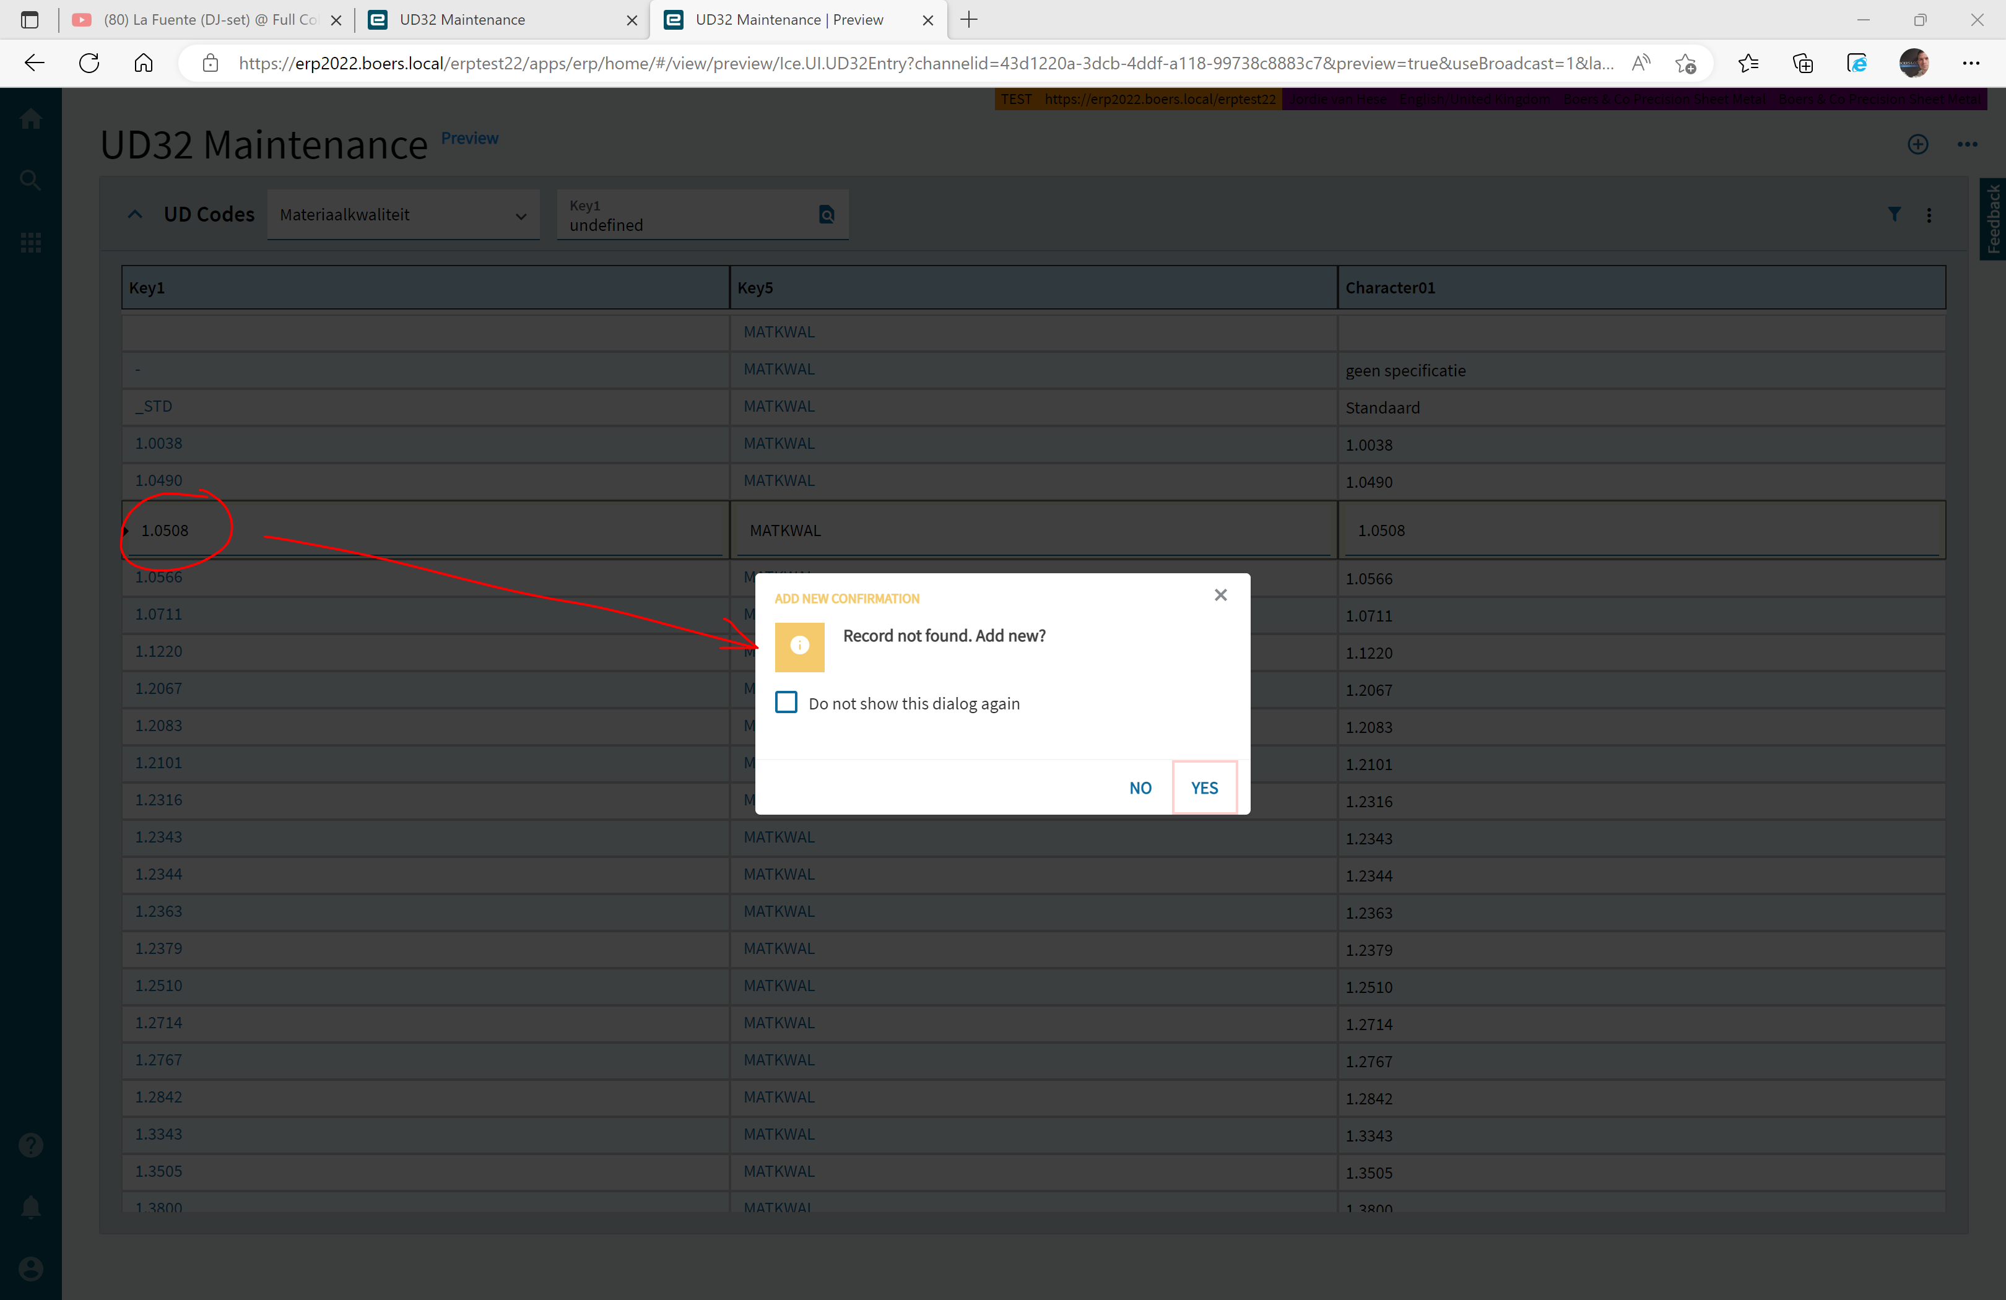Image resolution: width=2006 pixels, height=1300 pixels.
Task: Click YES to add new record
Action: pos(1204,788)
